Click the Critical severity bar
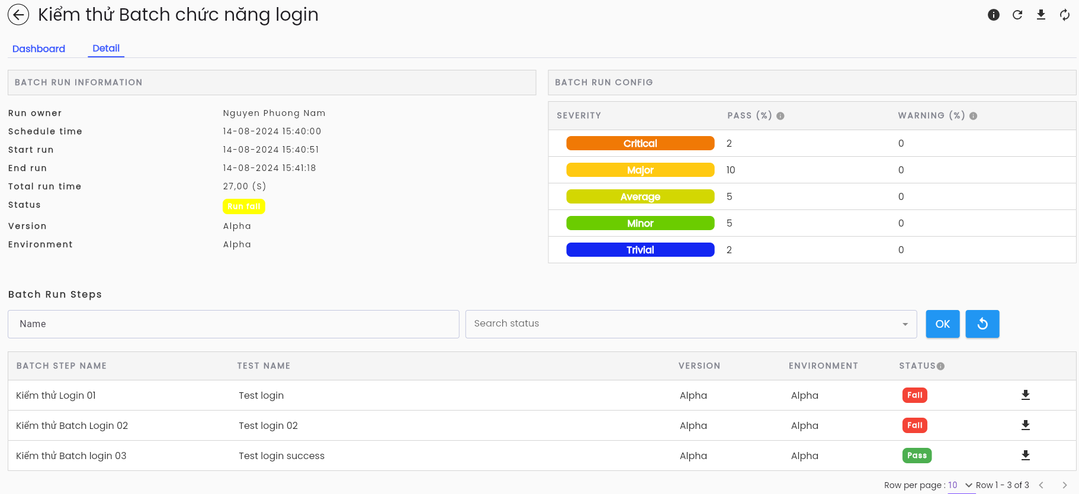The width and height of the screenshot is (1079, 494). click(x=640, y=143)
